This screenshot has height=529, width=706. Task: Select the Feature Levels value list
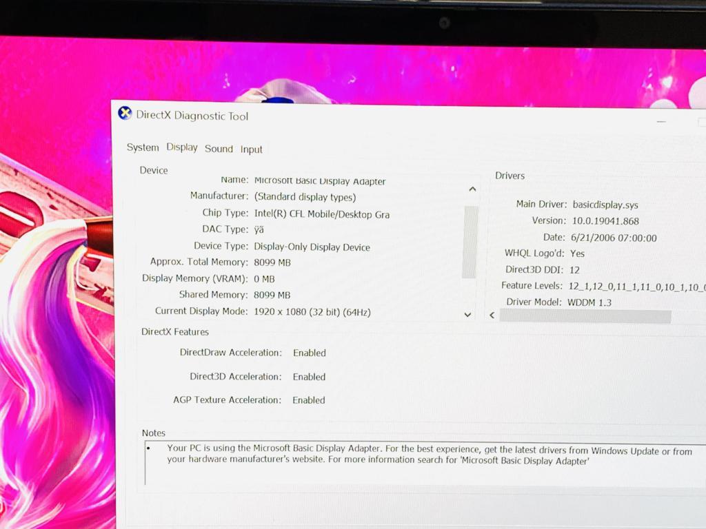pos(636,287)
